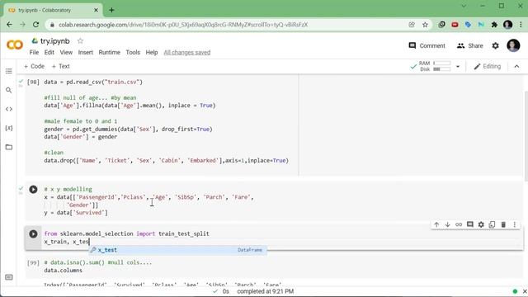Click the RAM usage bar

442,63
